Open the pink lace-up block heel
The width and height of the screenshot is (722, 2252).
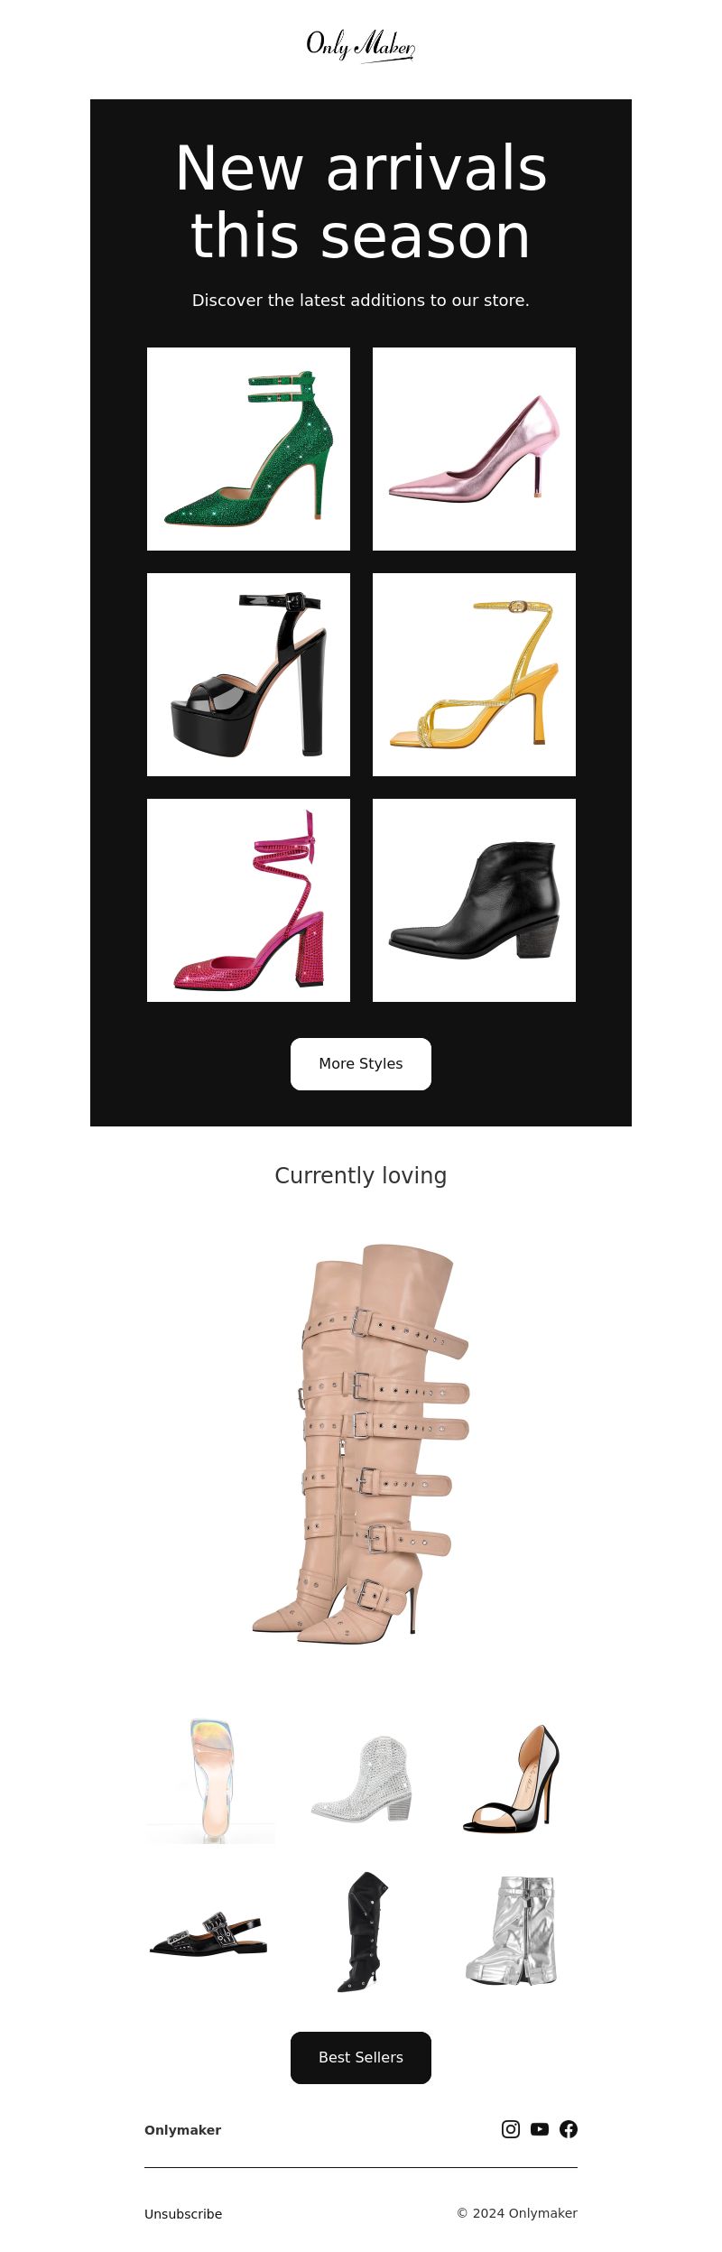248,900
